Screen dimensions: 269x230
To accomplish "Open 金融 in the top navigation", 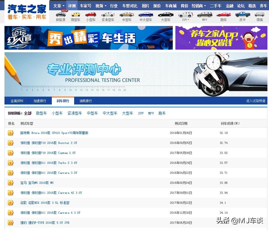I will (x=230, y=6).
